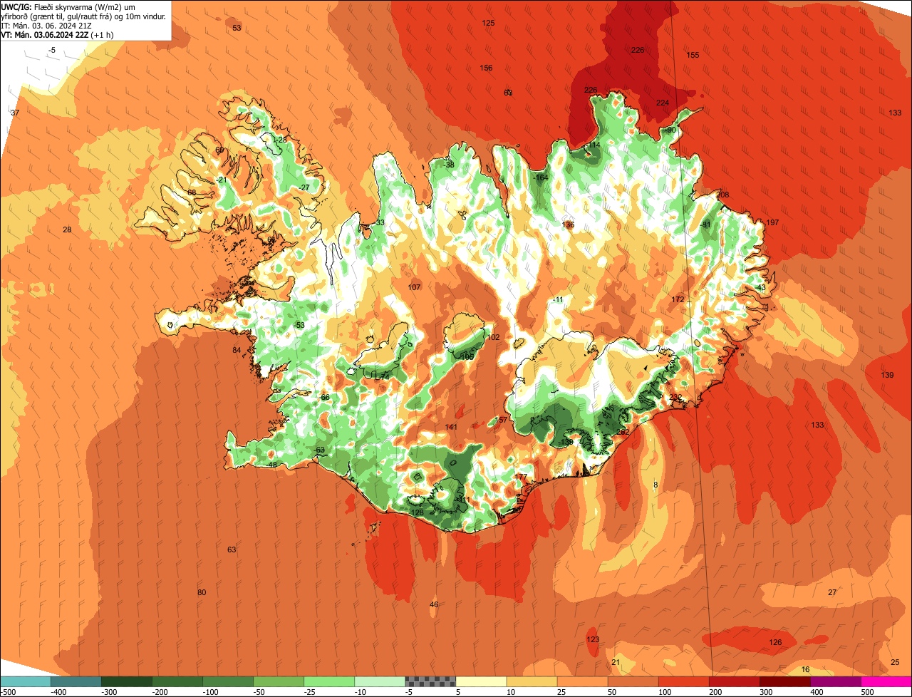Click the value 53 near the top left
This screenshot has width=912, height=697.
point(237,28)
